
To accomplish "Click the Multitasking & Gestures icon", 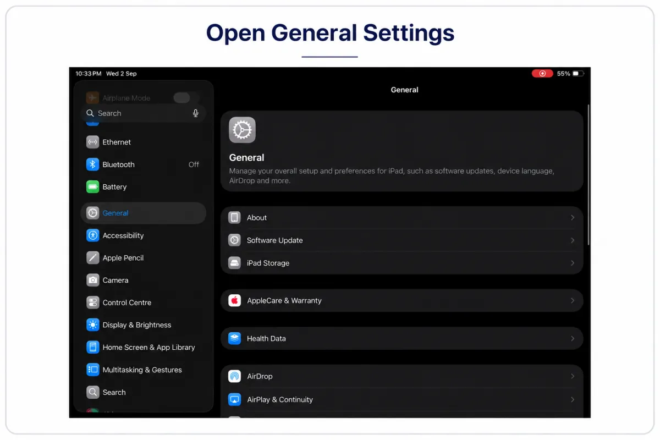I will (x=92, y=370).
